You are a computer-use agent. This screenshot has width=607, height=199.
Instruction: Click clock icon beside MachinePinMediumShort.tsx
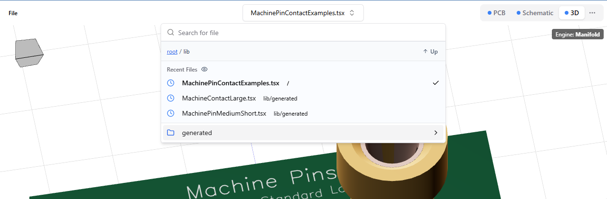tap(171, 113)
